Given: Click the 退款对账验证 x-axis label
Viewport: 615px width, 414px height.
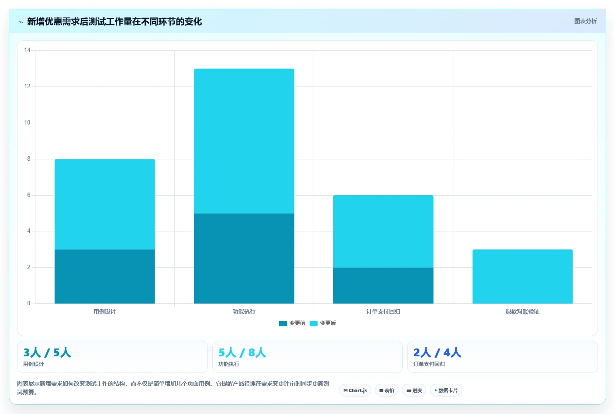Looking at the screenshot, I should tap(523, 312).
